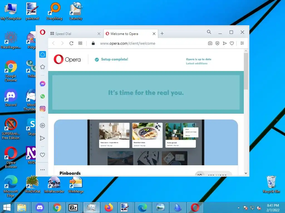Click the My Flow send icon in toolbar
This screenshot has height=213, width=285.
click(225, 43)
